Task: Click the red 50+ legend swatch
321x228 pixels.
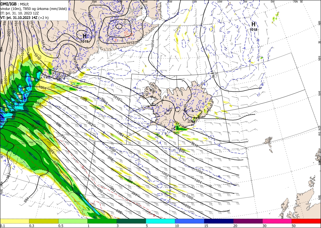Action: tap(306, 221)
